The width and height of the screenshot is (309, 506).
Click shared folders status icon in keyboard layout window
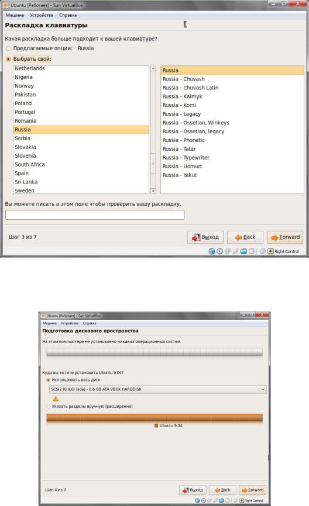pyautogui.click(x=243, y=251)
